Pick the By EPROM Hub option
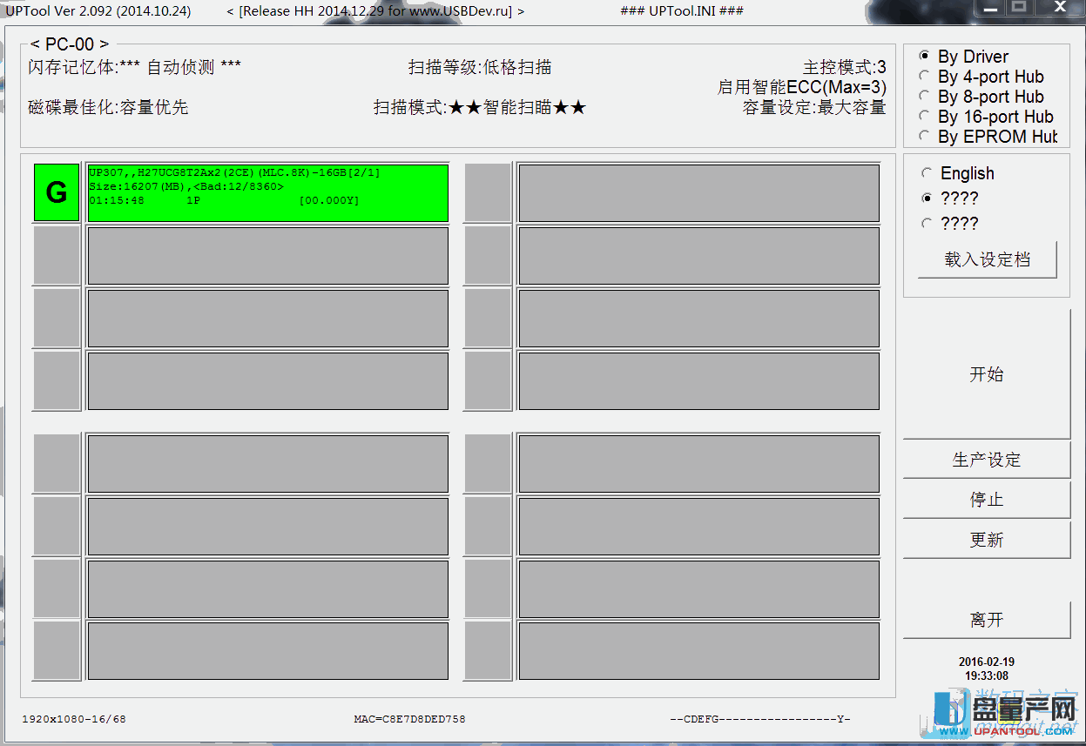The image size is (1086, 746). pyautogui.click(x=925, y=137)
